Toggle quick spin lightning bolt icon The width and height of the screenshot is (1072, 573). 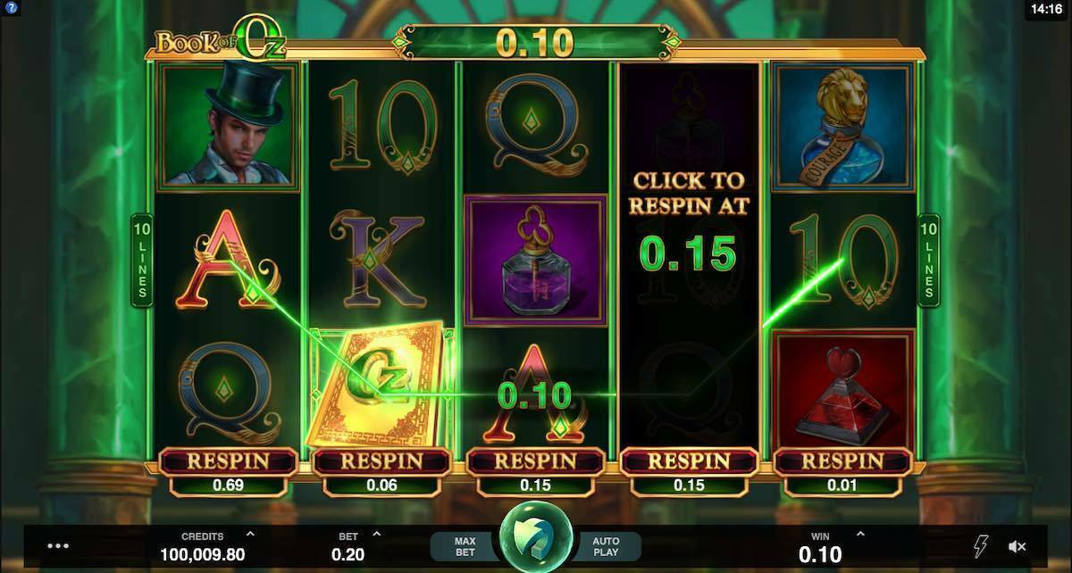coord(981,546)
